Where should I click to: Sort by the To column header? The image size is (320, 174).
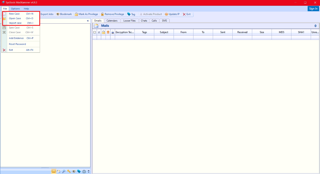click(x=203, y=32)
